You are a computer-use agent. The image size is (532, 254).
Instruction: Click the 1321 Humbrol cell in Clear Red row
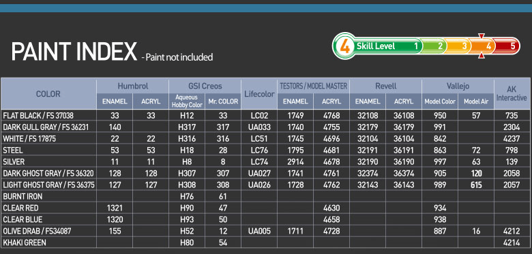tap(115, 208)
